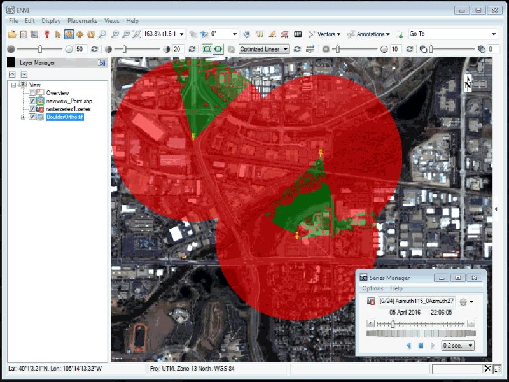Pause the raster series playback

coord(420,345)
